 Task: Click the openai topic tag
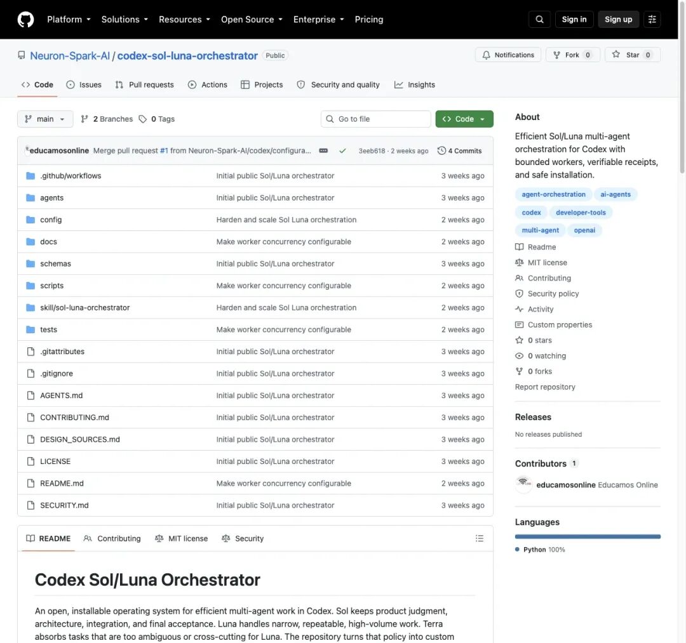click(x=584, y=230)
